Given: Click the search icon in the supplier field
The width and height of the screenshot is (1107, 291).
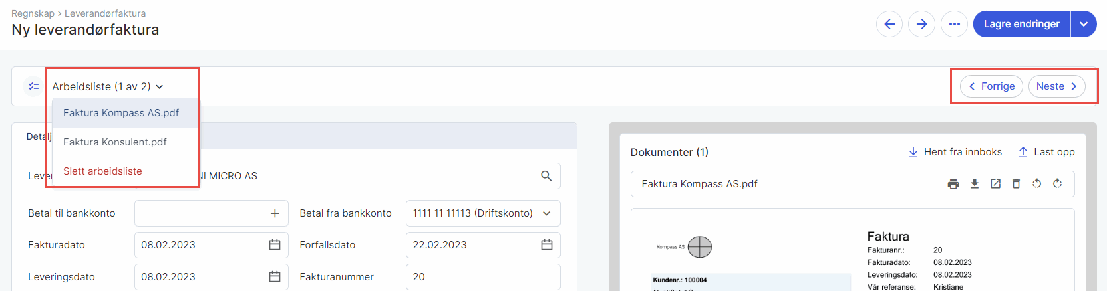Looking at the screenshot, I should pyautogui.click(x=546, y=176).
